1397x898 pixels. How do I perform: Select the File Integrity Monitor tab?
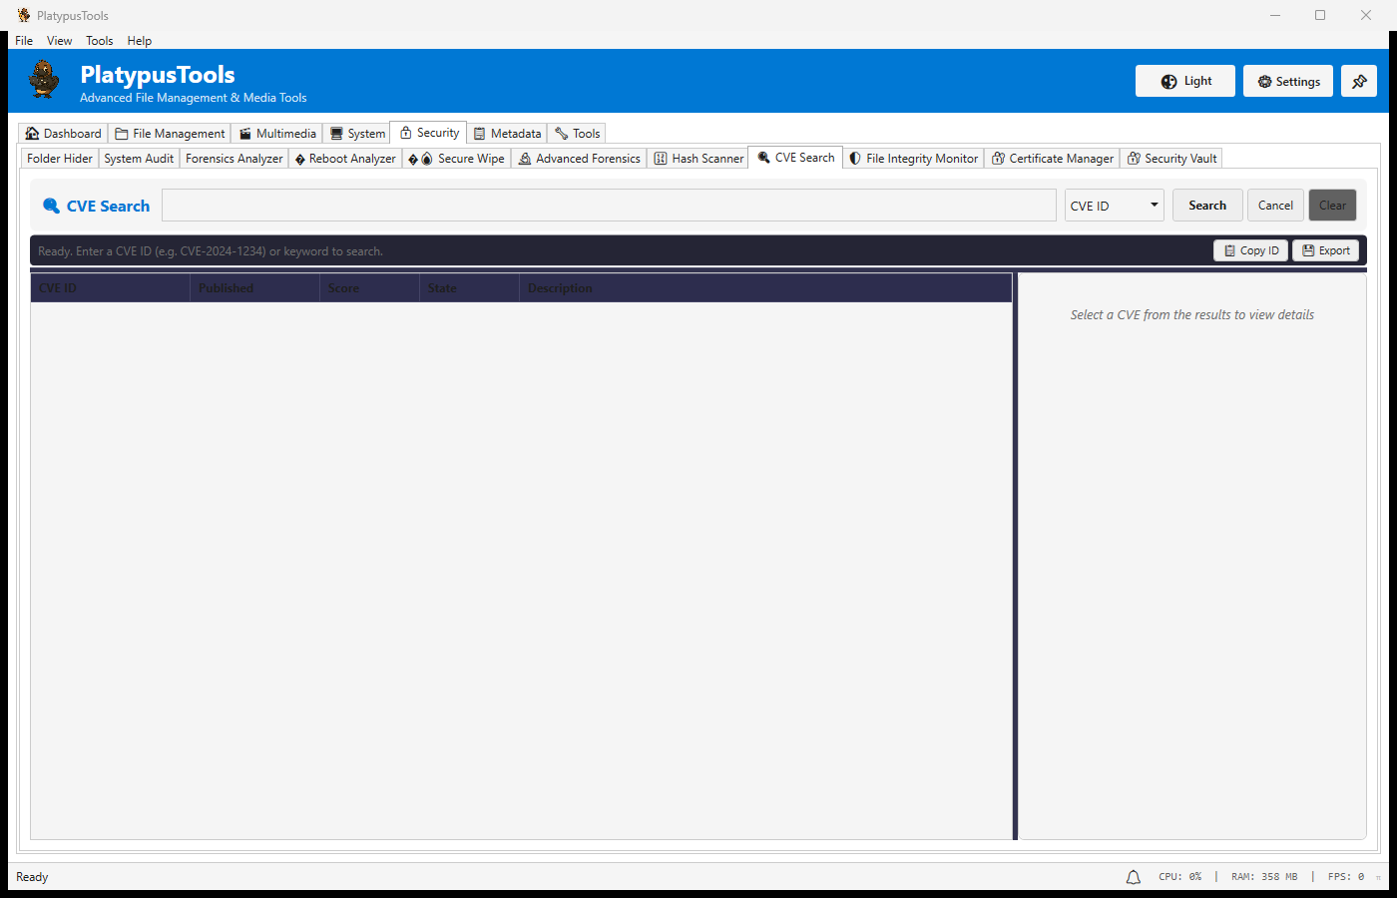click(912, 158)
